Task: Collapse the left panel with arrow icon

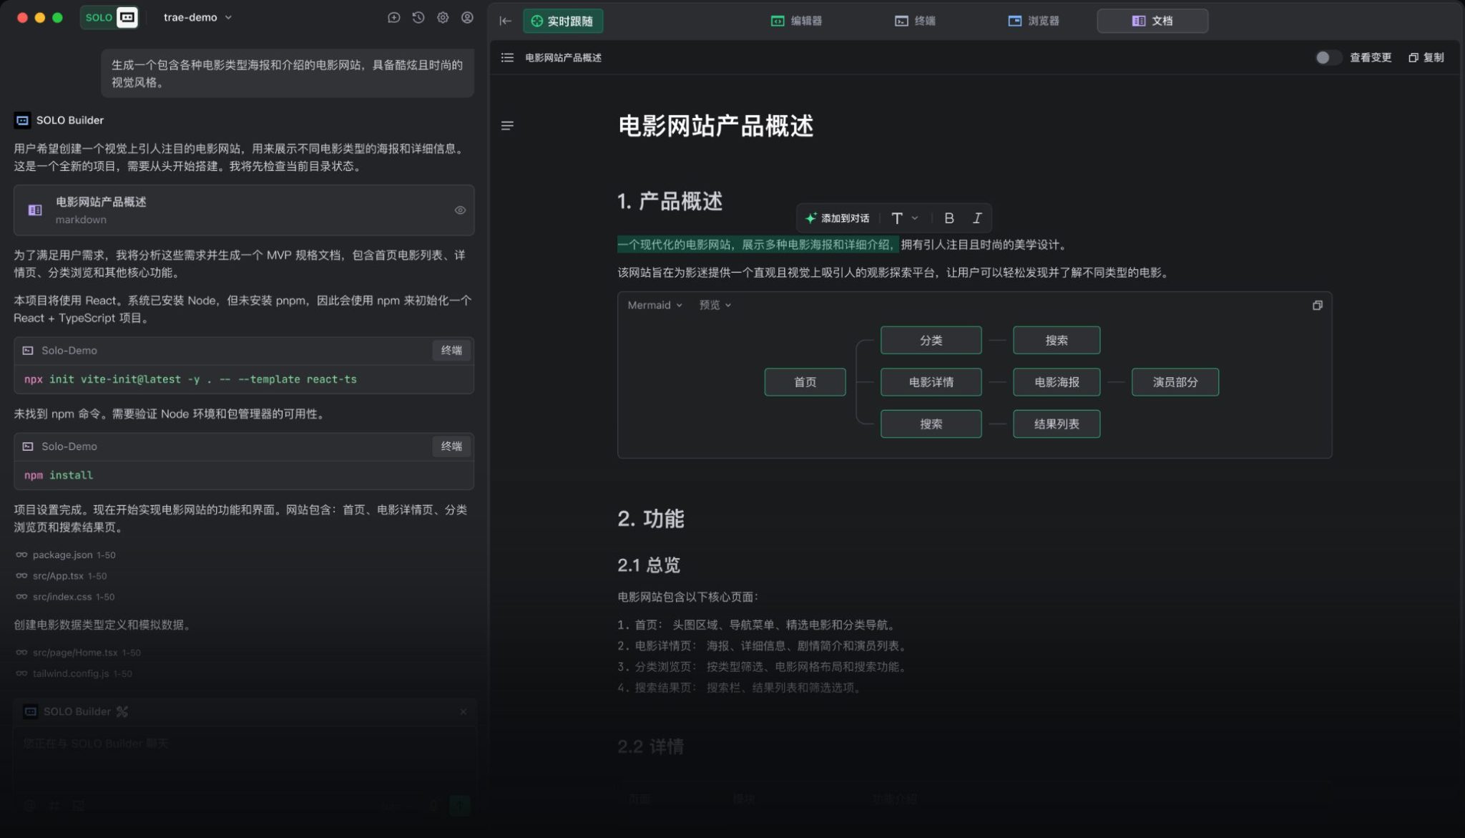Action: pos(505,21)
